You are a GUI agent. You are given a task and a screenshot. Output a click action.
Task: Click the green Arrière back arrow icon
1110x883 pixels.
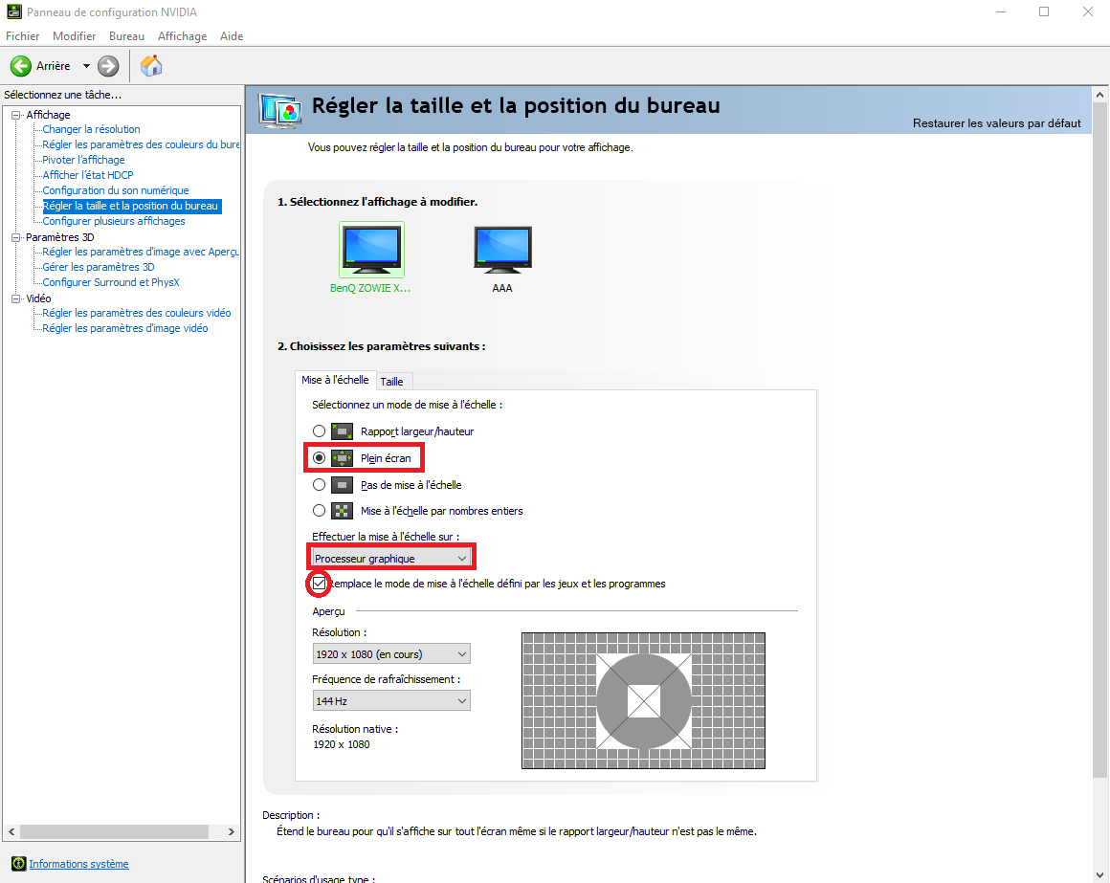click(x=20, y=66)
